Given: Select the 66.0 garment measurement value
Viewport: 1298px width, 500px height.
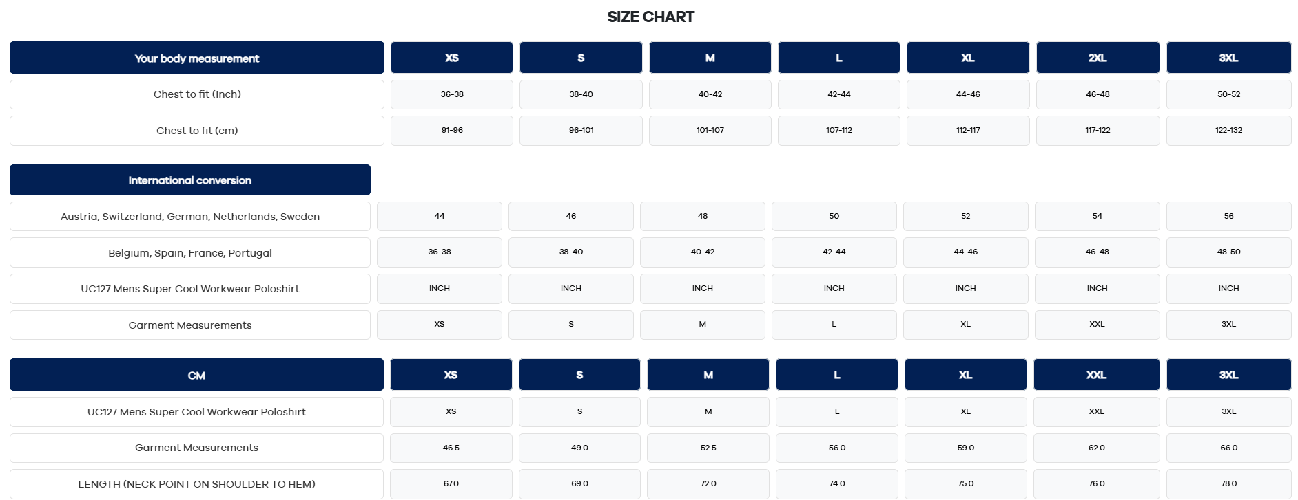Looking at the screenshot, I should click(1228, 448).
